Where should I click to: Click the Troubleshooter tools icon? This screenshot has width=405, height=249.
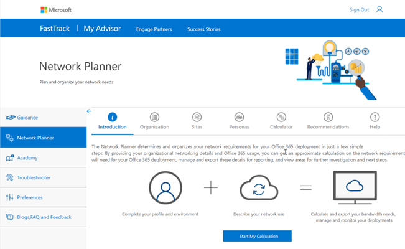click(9, 177)
